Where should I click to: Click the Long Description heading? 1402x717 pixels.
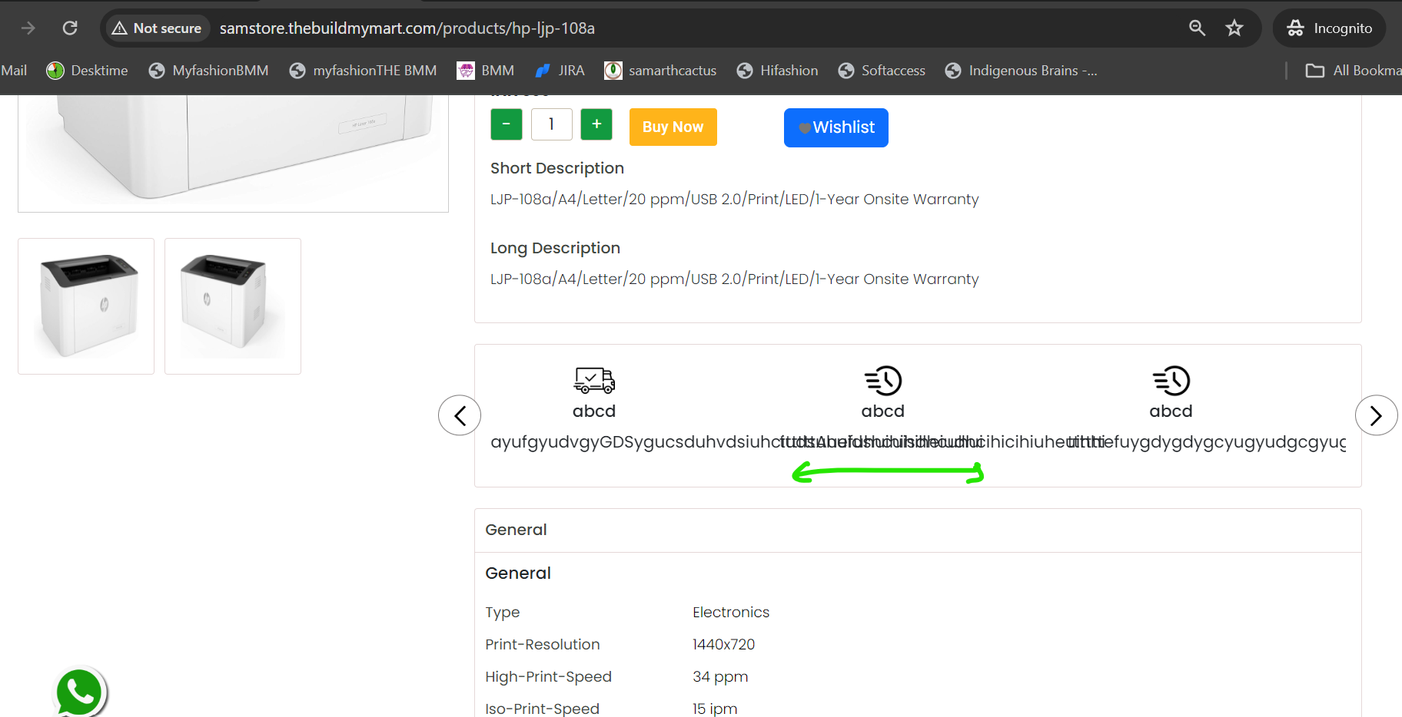pos(555,248)
